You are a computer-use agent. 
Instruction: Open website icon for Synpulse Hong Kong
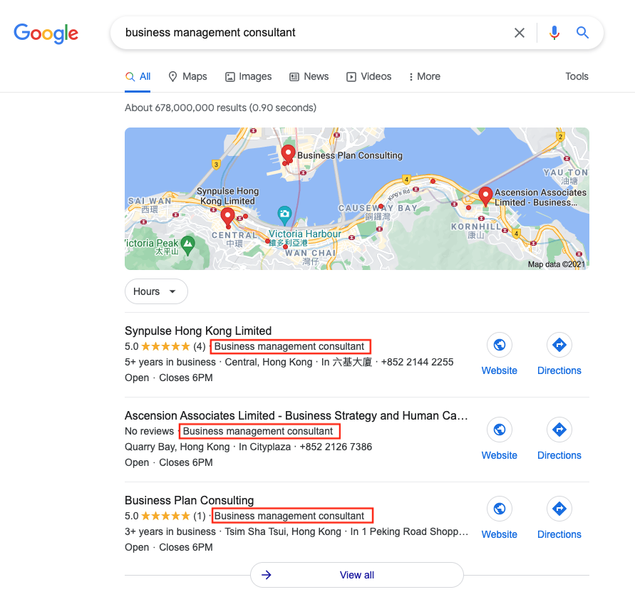(x=499, y=346)
